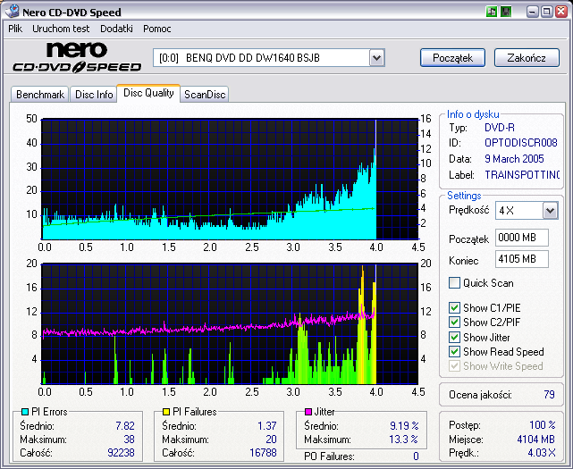Screen dimensions: 573x469
Task: Click the cyan PI Errors color swatch
Action: 25,412
